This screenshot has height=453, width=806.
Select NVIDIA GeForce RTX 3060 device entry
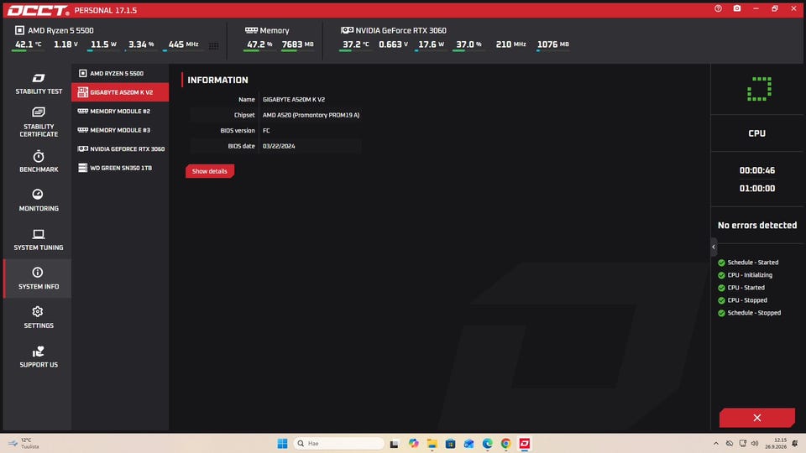pos(120,149)
